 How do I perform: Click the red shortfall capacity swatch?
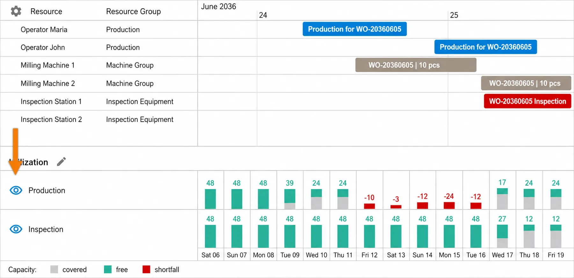(146, 269)
